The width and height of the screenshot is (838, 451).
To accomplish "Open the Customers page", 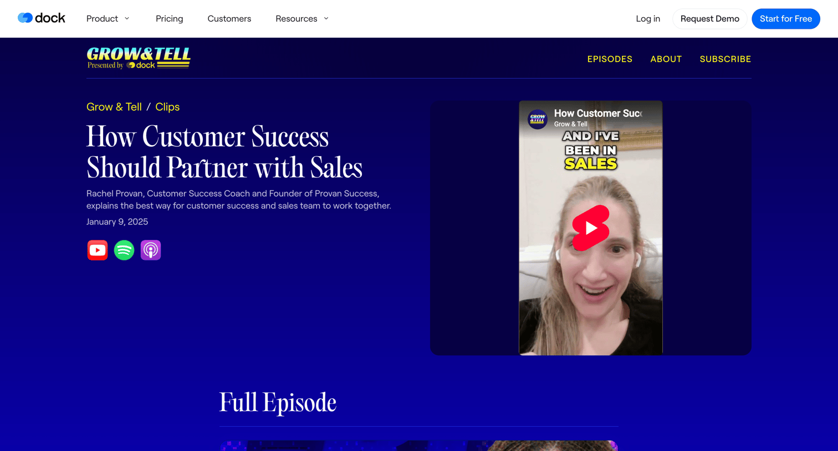I will (229, 19).
